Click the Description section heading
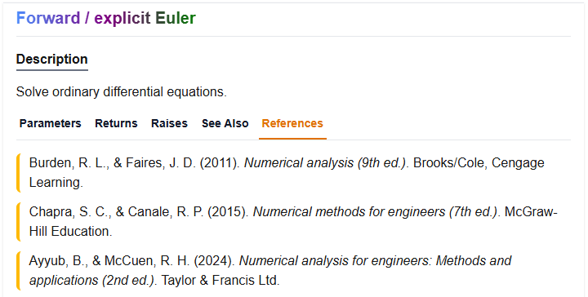The height and width of the screenshot is (297, 588). (x=52, y=60)
